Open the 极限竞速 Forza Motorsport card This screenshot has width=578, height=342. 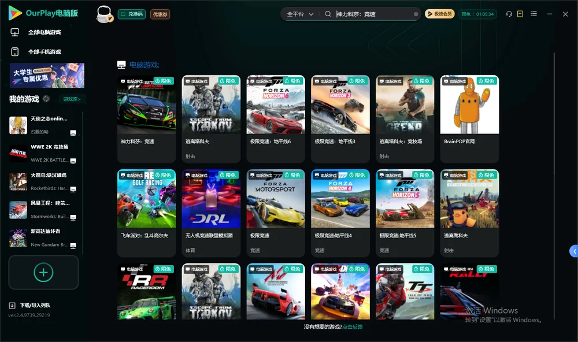(x=276, y=213)
